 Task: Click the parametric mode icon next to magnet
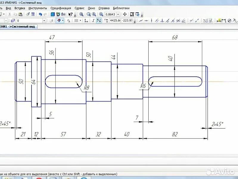pos(69,21)
